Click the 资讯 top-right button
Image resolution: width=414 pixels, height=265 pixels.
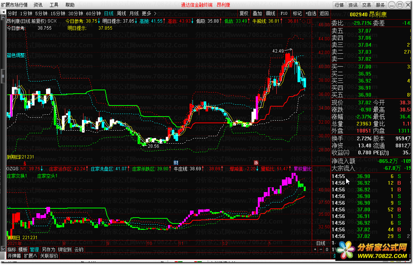click(x=353, y=5)
